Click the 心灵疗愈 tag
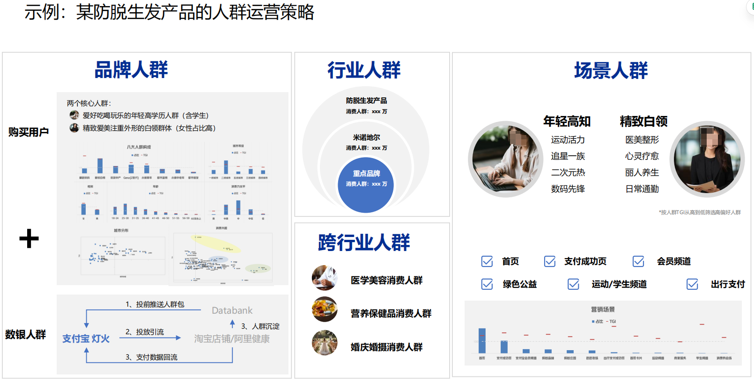This screenshot has height=381, width=754. (x=642, y=156)
